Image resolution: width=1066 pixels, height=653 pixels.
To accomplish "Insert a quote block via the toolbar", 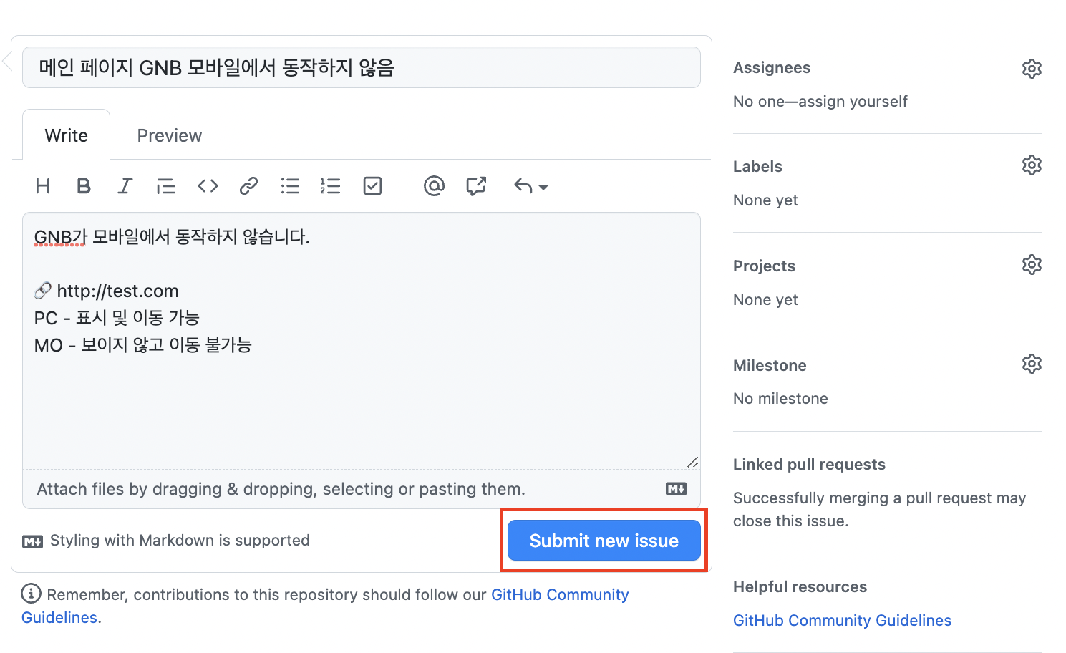I will coord(166,186).
